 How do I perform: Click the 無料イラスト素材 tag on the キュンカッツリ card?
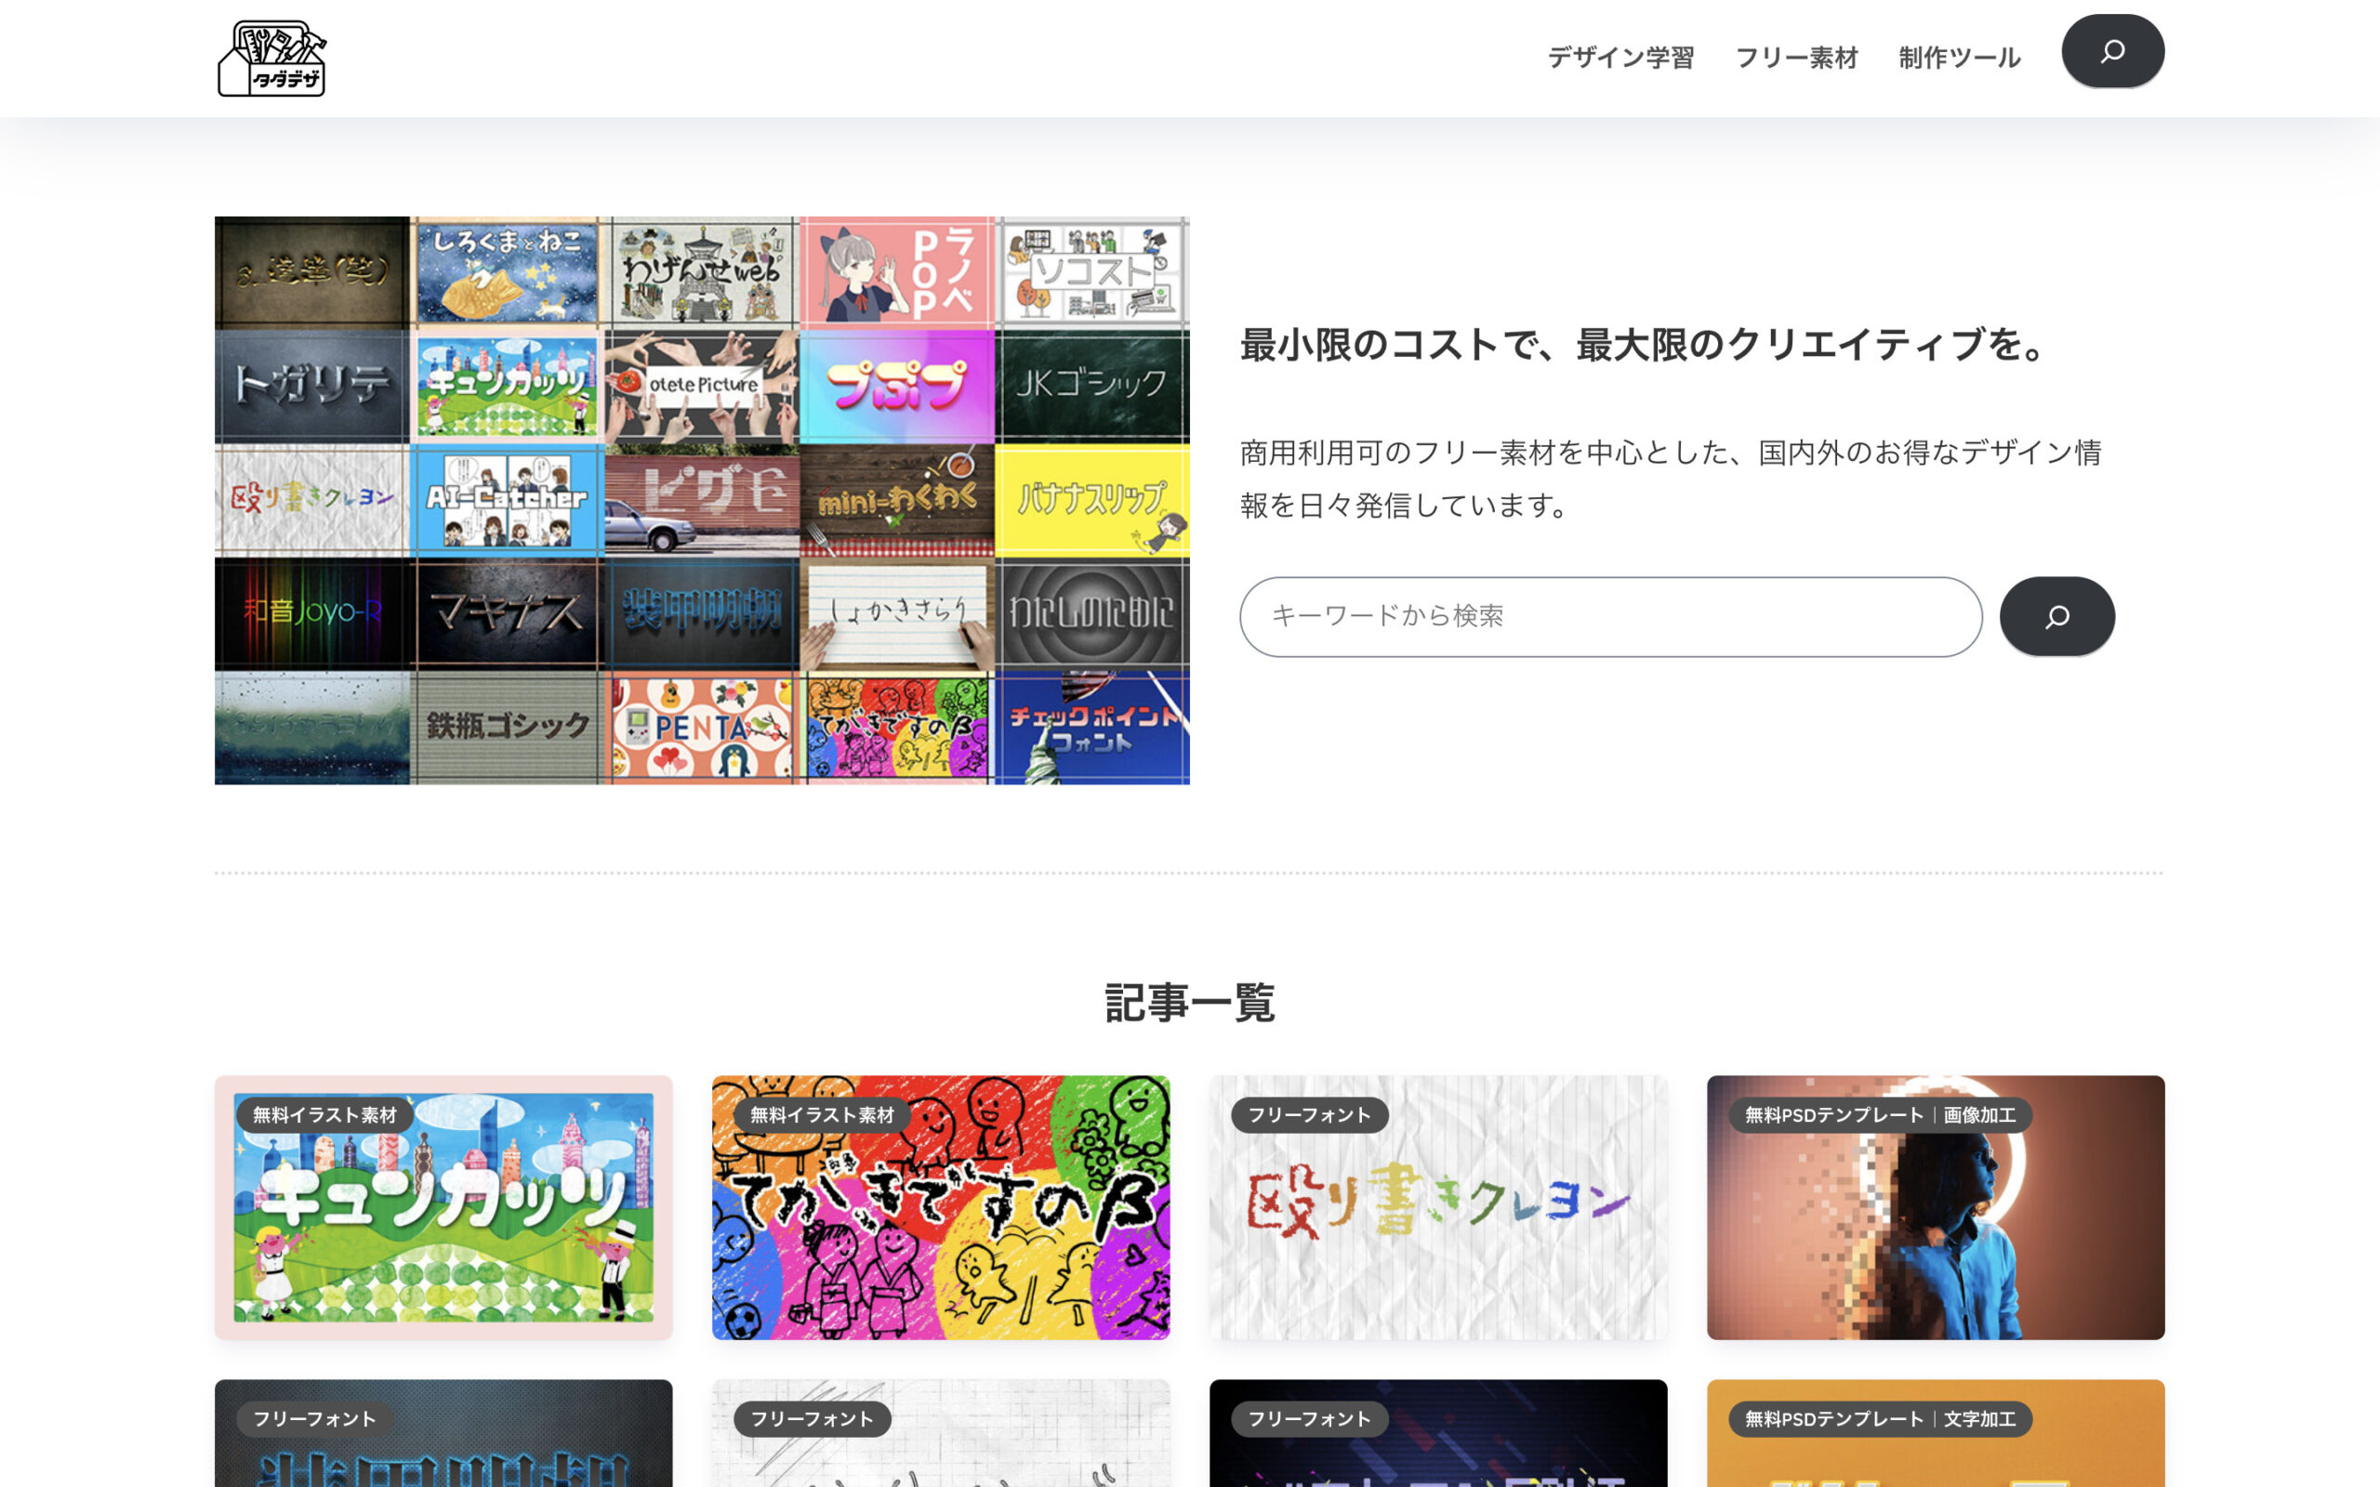click(x=324, y=1114)
